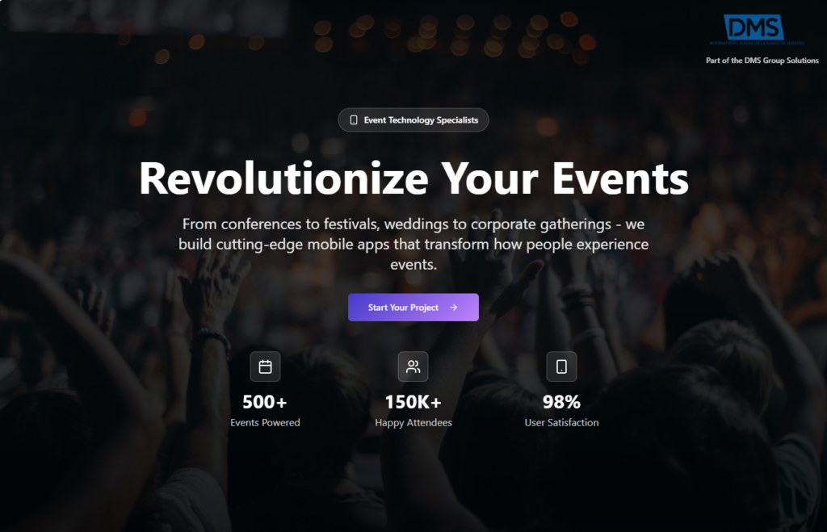Click the 98% statistic number

[561, 401]
